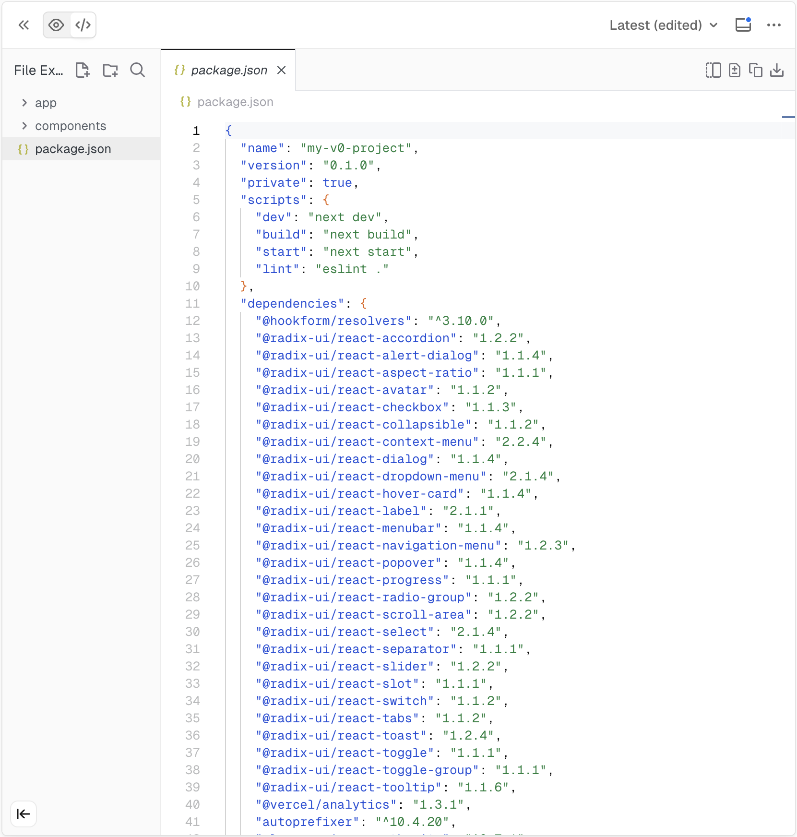Image resolution: width=797 pixels, height=837 pixels.
Task: Click the editor minimap scroll indicator
Action: 788,117
